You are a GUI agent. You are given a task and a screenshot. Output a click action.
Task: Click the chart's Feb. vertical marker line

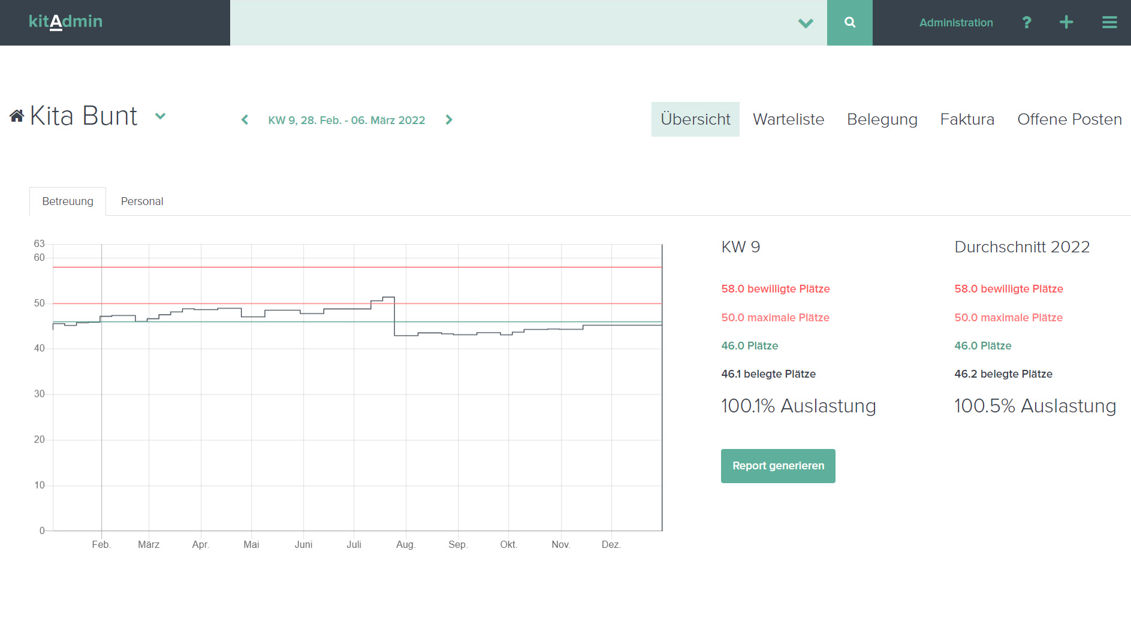click(101, 387)
